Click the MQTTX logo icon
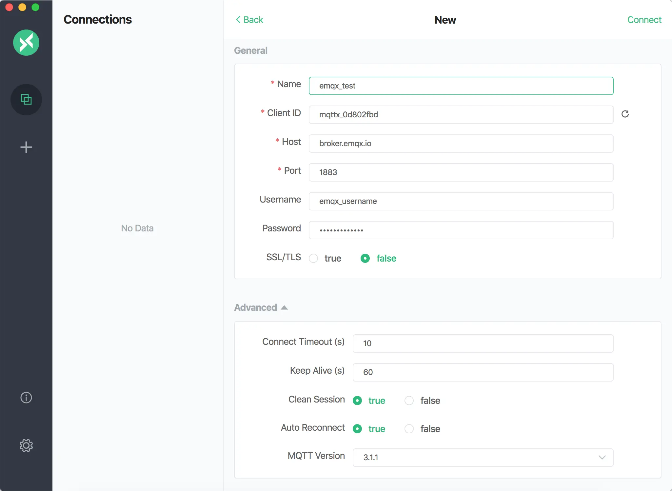Image resolution: width=672 pixels, height=491 pixels. point(26,43)
